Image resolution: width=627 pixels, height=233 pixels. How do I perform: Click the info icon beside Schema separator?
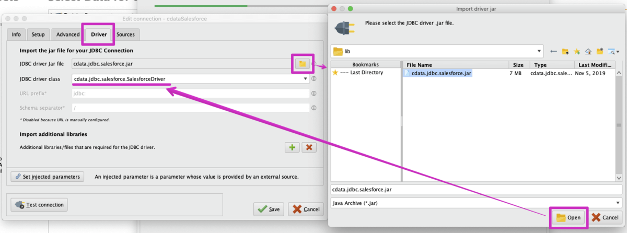pos(314,108)
